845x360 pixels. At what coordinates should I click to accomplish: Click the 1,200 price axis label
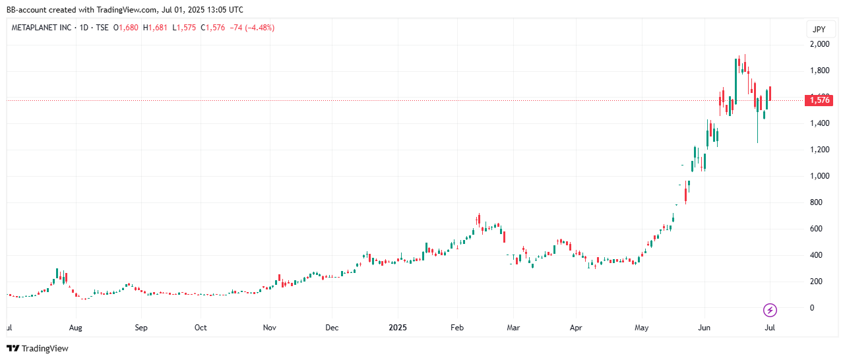(x=821, y=150)
